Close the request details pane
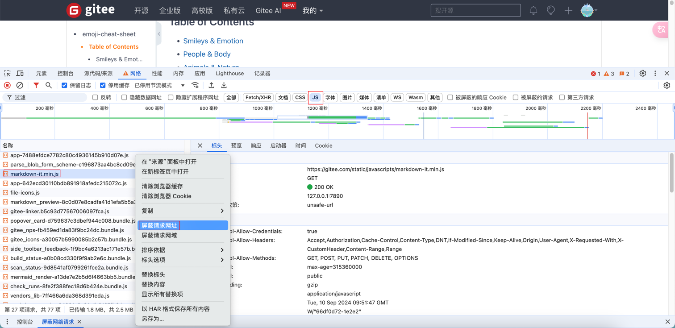675x328 pixels. (x=200, y=145)
